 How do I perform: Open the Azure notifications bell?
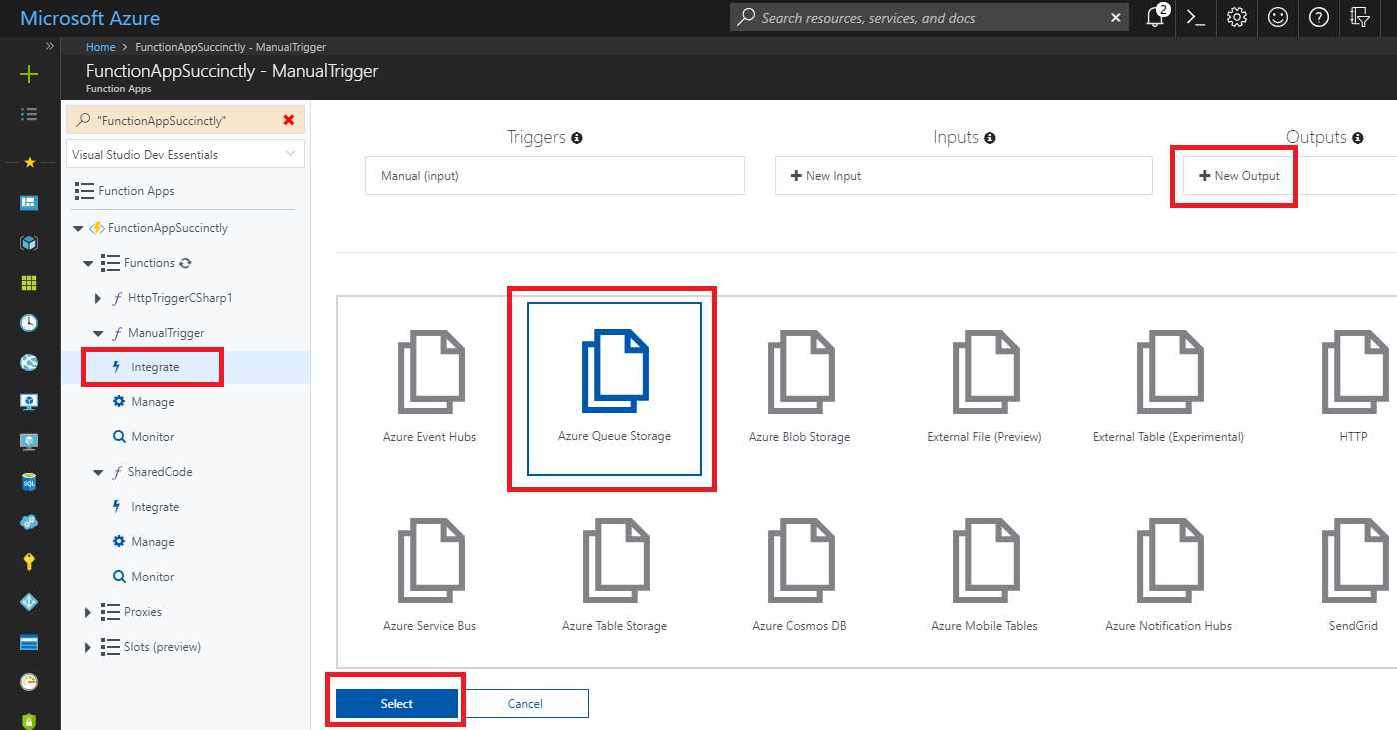pyautogui.click(x=1155, y=17)
